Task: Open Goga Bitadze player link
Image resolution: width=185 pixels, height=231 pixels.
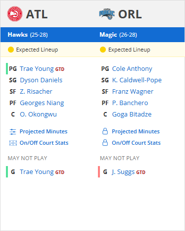Action: coord(132,114)
